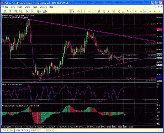Select the Gann line tool
The height and width of the screenshot is (133, 164).
point(119,11)
